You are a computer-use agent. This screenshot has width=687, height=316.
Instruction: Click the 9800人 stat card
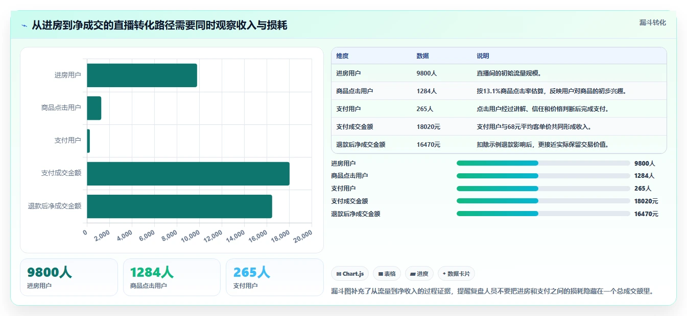69,277
